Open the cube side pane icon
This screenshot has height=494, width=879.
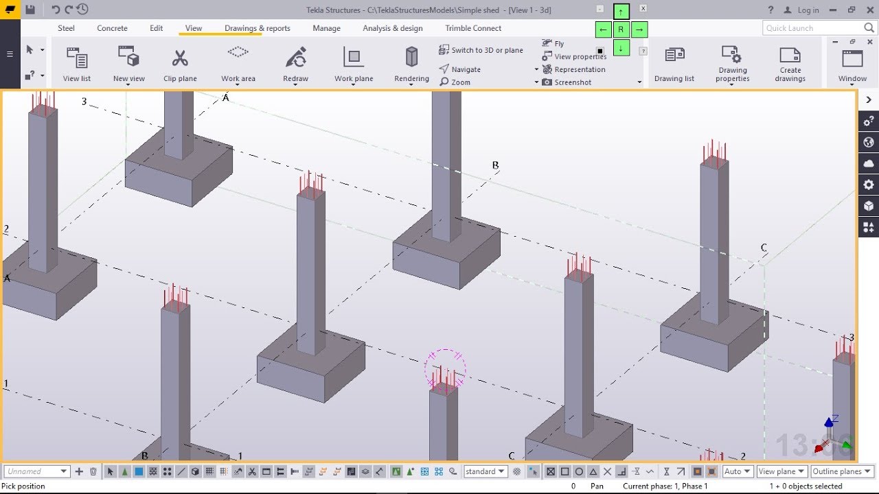pyautogui.click(x=869, y=206)
